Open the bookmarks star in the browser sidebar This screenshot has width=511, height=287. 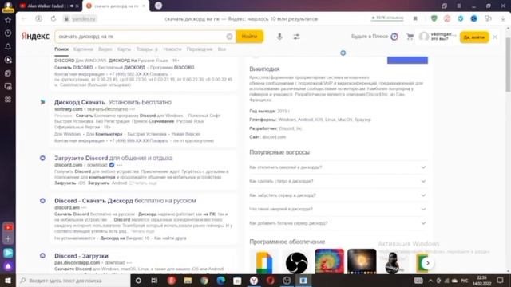click(8, 20)
